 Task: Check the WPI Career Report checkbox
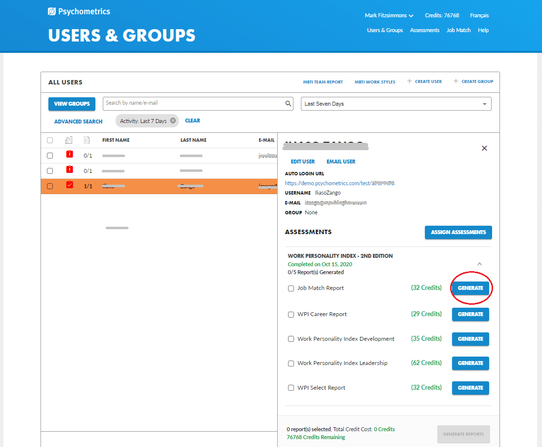[291, 315]
